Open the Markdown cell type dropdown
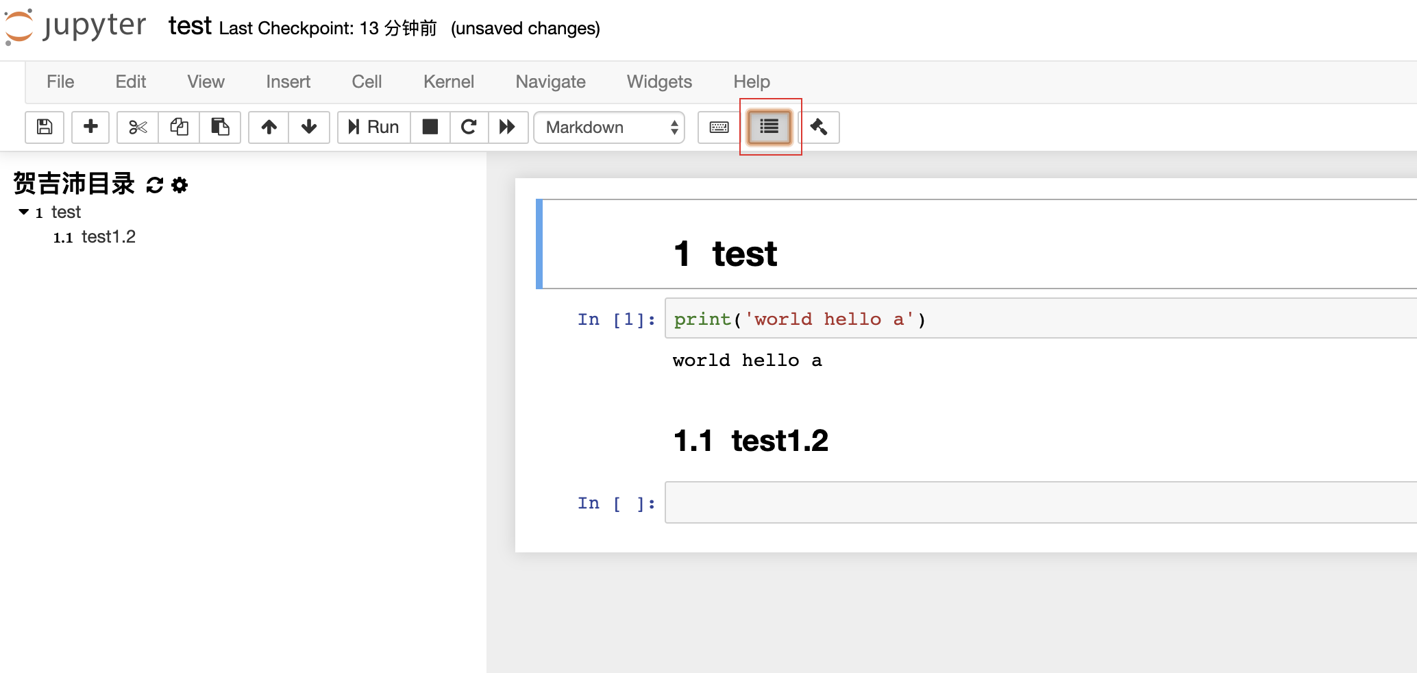 coord(609,127)
